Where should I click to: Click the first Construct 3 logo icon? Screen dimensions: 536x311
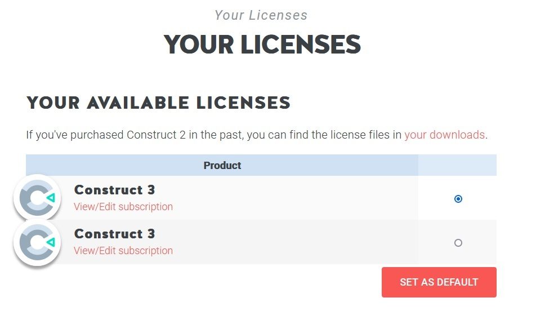(x=37, y=198)
